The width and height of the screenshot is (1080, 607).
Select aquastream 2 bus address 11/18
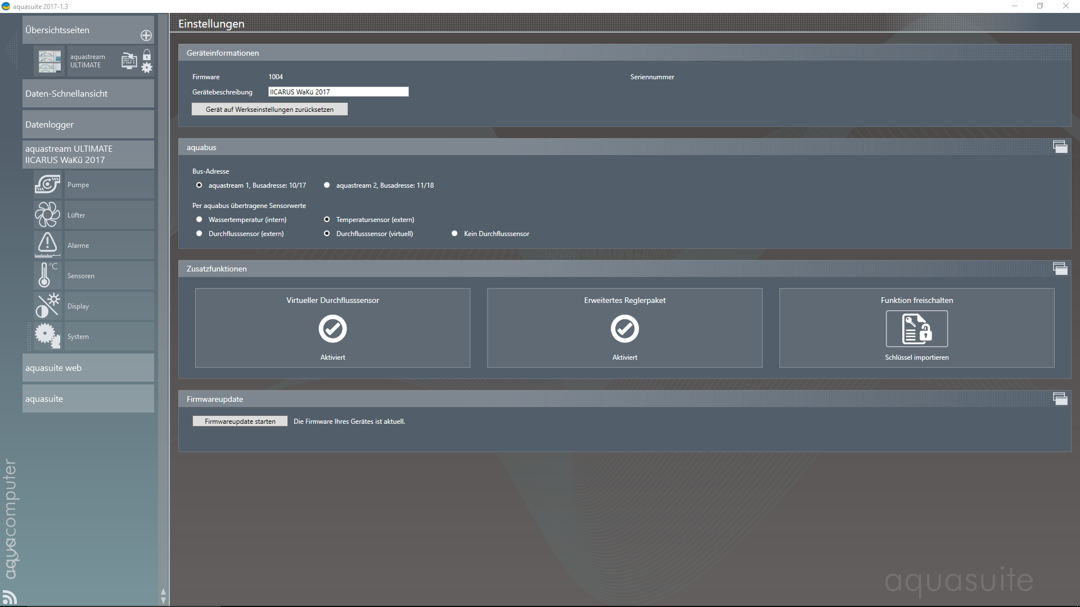327,185
